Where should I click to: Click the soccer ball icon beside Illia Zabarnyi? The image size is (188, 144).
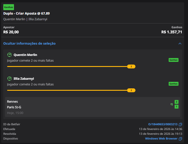[x=10, y=79]
